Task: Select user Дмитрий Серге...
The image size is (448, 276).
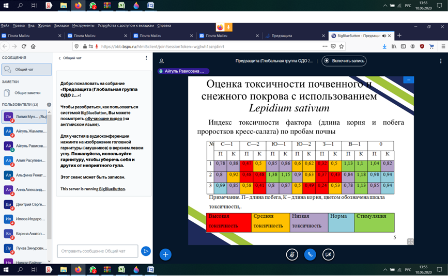Action: (x=24, y=204)
